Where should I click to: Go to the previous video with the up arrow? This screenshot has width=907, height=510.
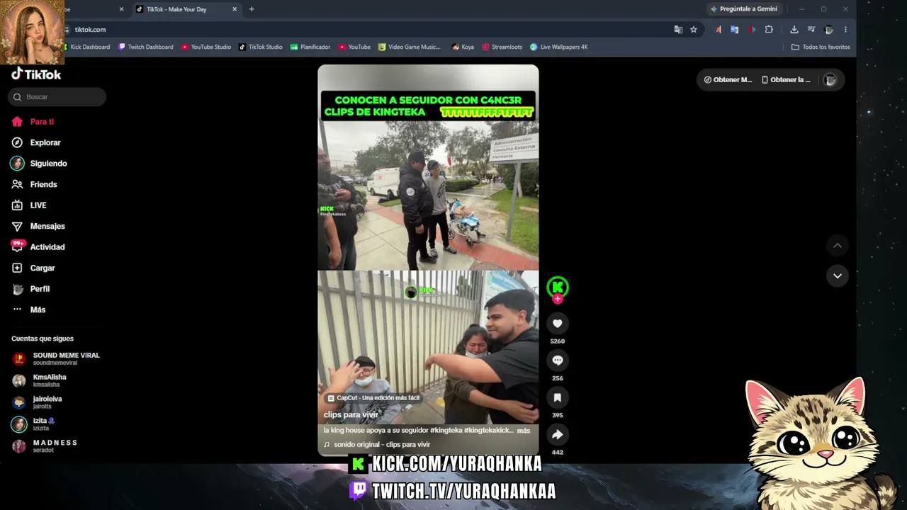[x=837, y=246]
